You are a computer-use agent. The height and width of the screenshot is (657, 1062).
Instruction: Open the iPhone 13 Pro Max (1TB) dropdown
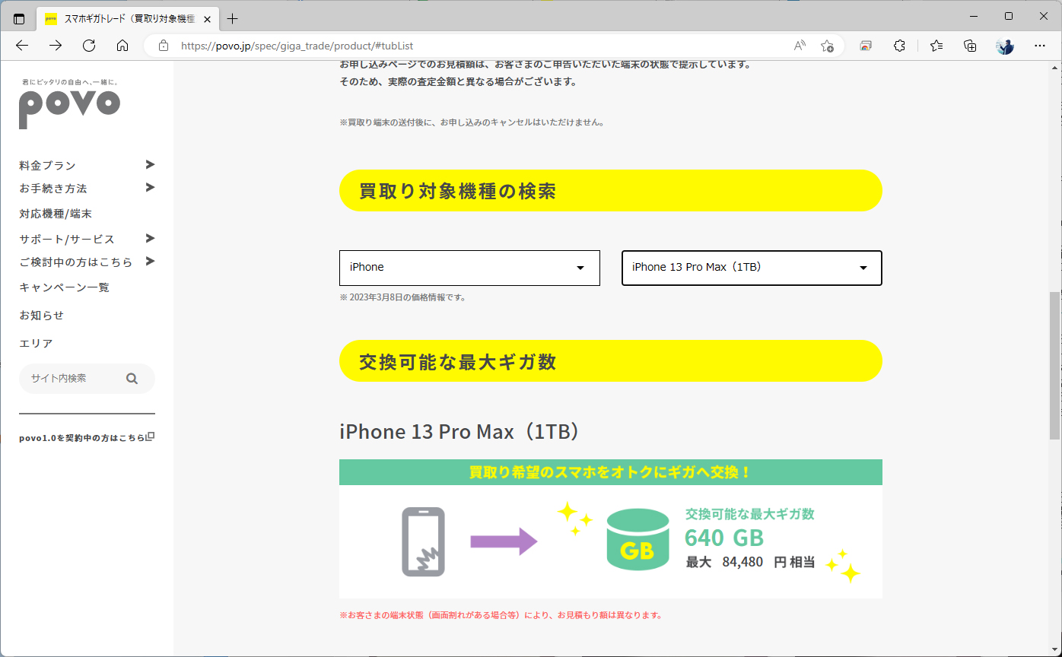click(752, 268)
